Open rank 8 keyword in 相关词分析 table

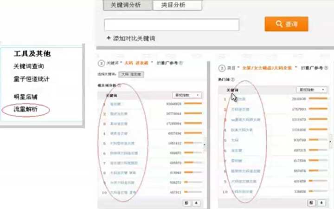coord(123,173)
